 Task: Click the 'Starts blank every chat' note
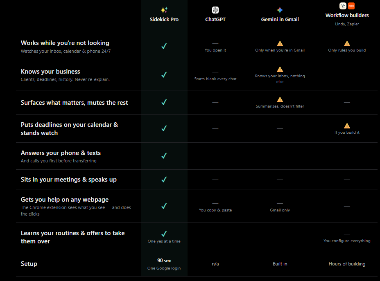tap(215, 79)
